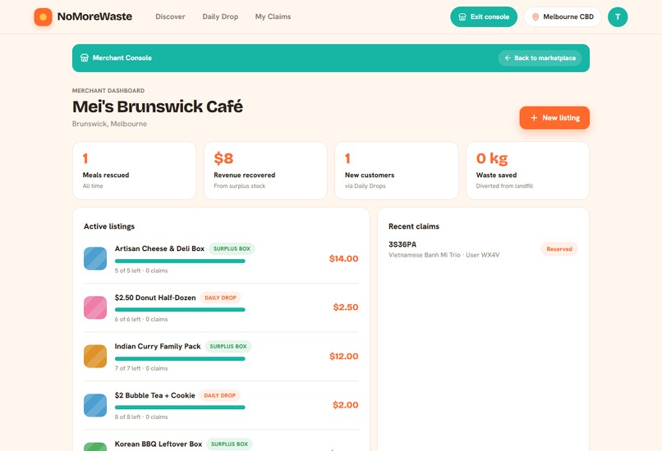Viewport: 662px width, 451px height.
Task: Click the DAILY DROP tag on Donut Half-Dozen
Action: point(220,298)
